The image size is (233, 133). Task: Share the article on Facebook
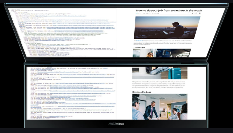coord(193,13)
